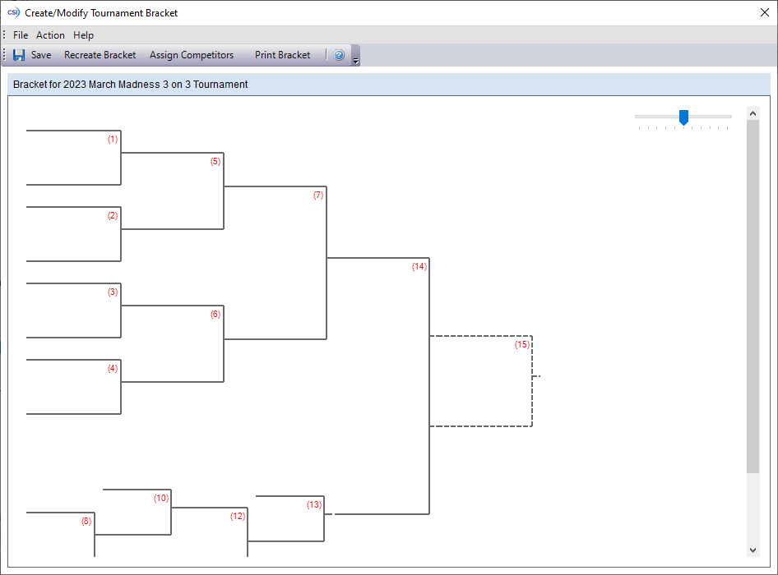The image size is (778, 575).
Task: Click the Save toolbar label
Action: [40, 55]
